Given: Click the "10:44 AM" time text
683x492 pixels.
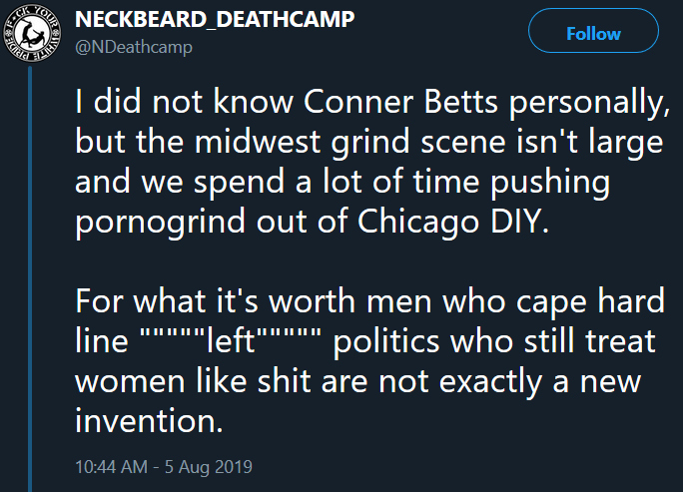Looking at the screenshot, I should (x=110, y=466).
